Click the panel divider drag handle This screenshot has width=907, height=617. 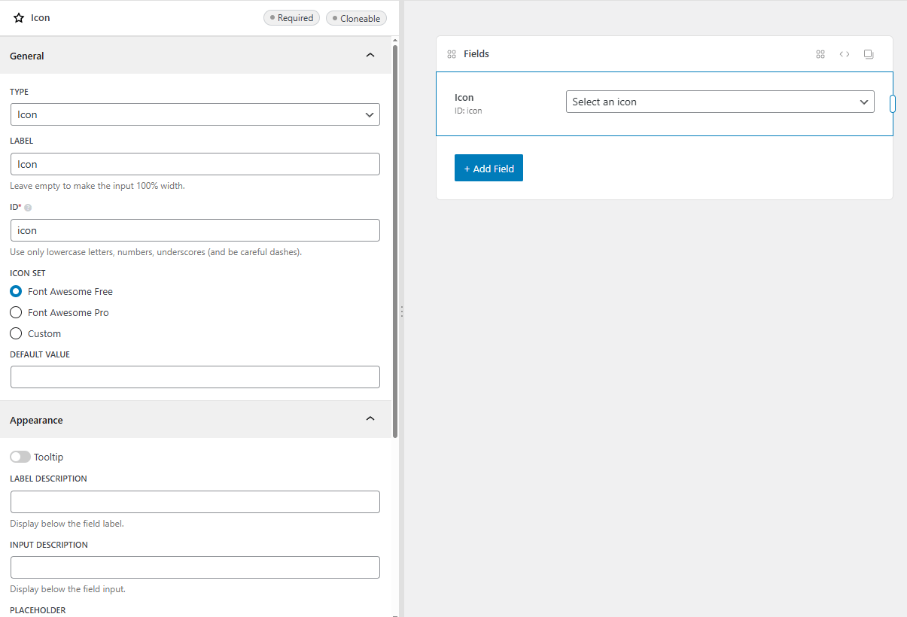[x=402, y=311]
